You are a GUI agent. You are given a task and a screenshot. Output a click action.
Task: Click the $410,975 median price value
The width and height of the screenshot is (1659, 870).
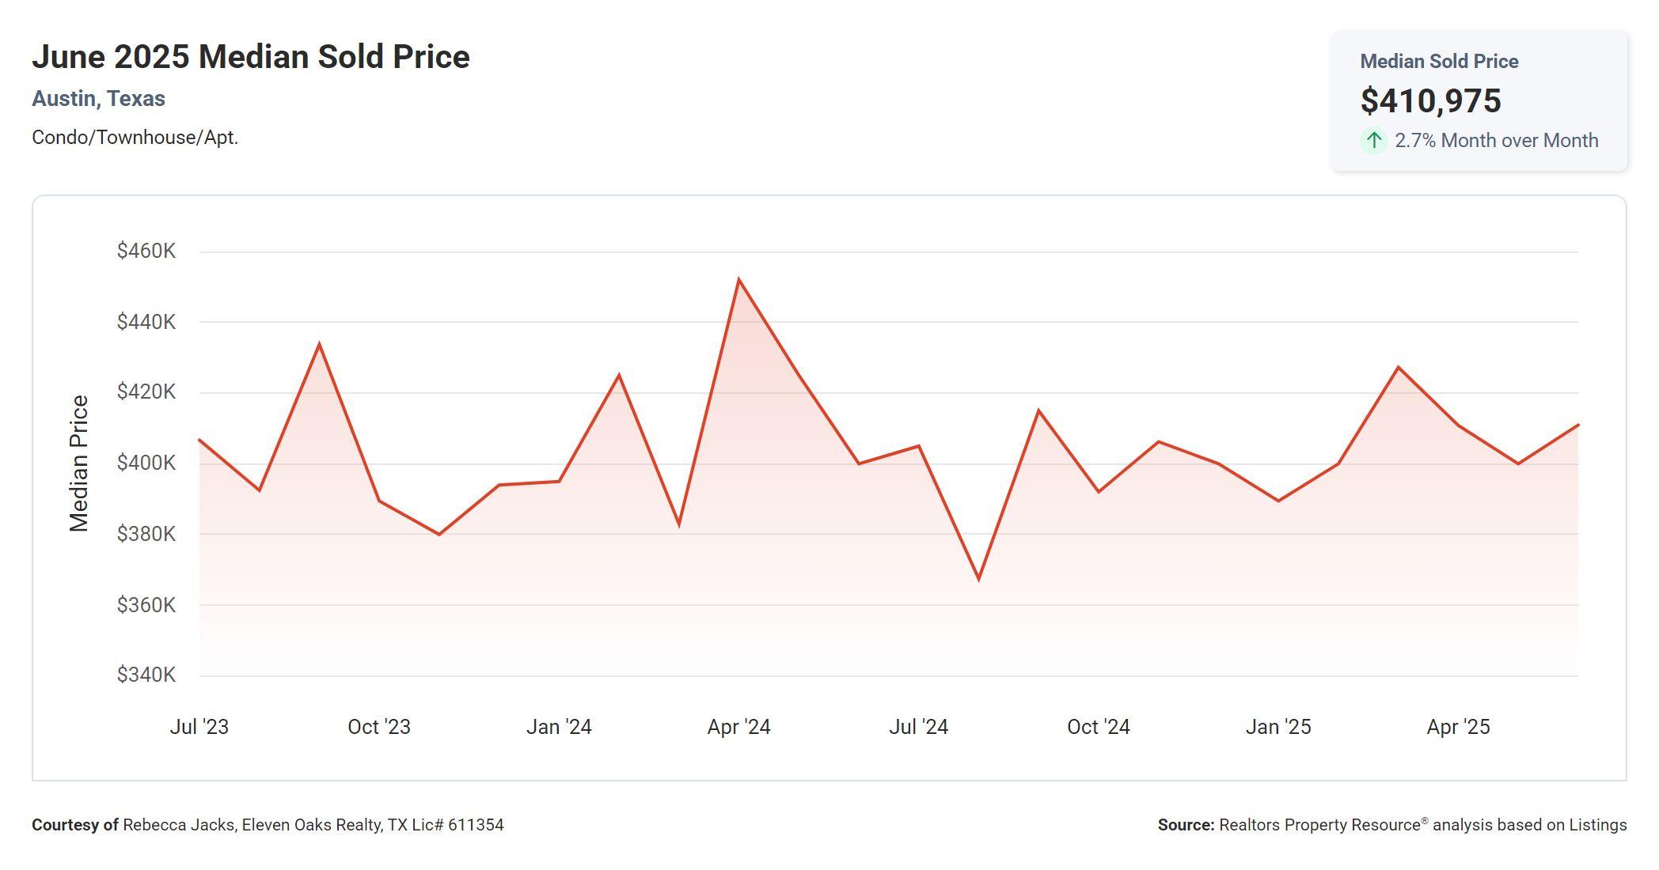1430,100
